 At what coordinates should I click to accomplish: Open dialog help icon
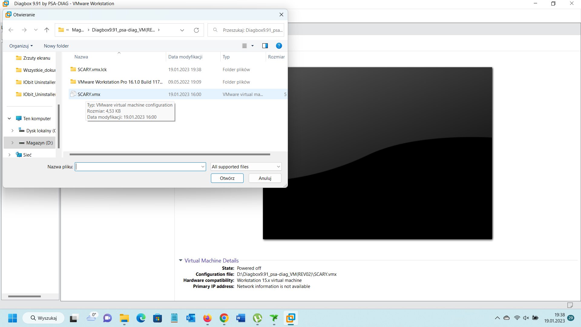[x=279, y=46]
